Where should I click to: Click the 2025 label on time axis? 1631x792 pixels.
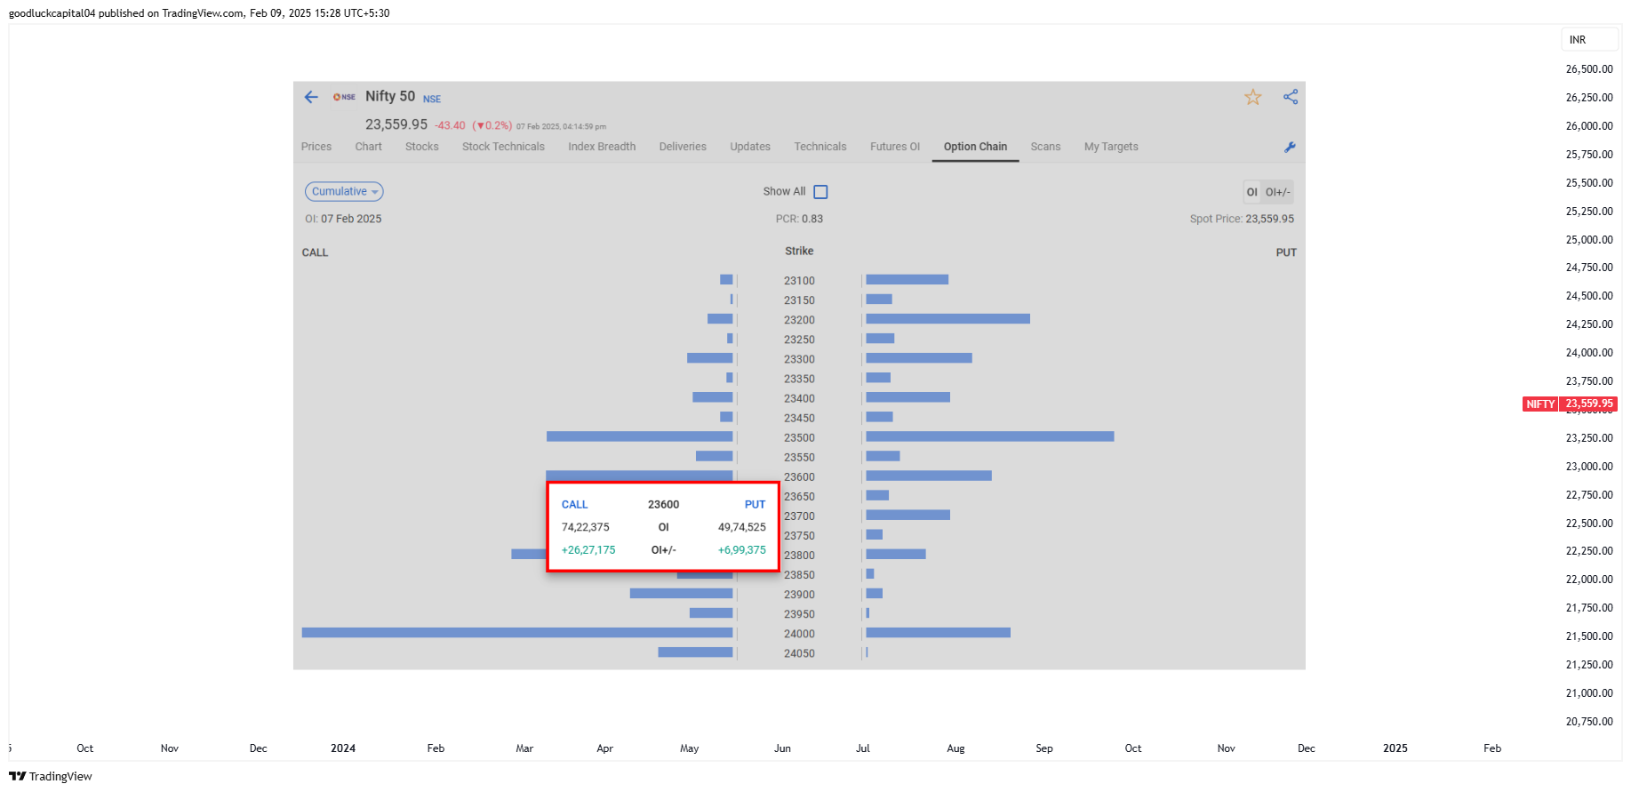pos(1395,748)
